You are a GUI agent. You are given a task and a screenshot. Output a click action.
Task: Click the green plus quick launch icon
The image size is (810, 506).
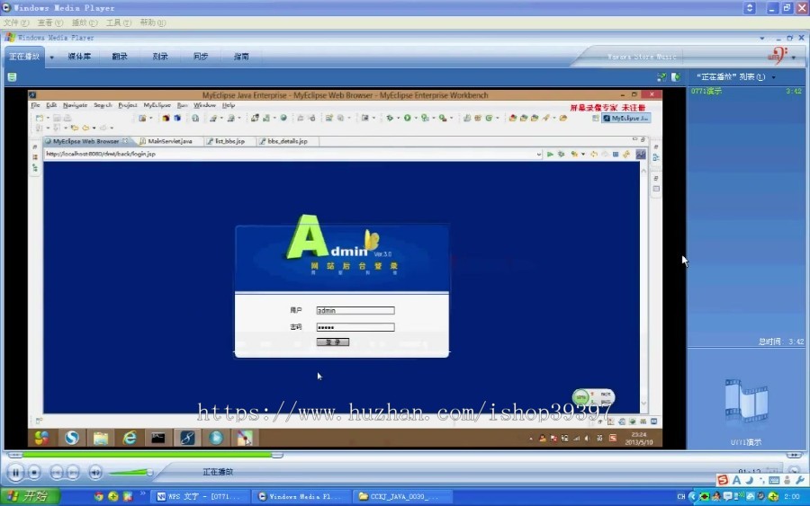click(112, 496)
